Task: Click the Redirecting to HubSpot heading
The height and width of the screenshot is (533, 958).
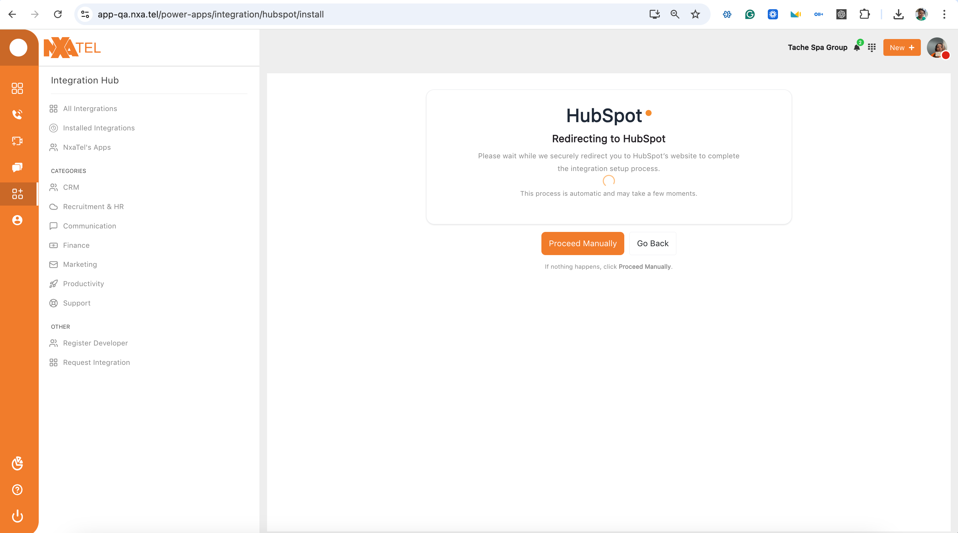Action: [x=608, y=139]
